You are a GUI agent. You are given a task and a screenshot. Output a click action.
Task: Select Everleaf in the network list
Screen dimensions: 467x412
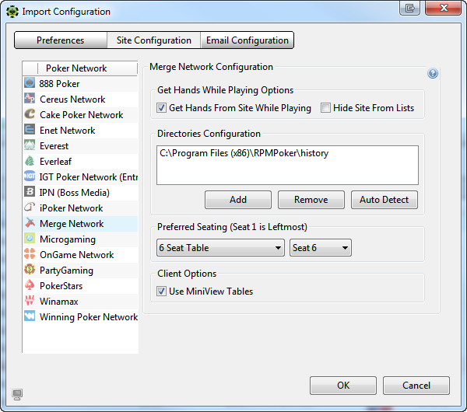(x=80, y=161)
